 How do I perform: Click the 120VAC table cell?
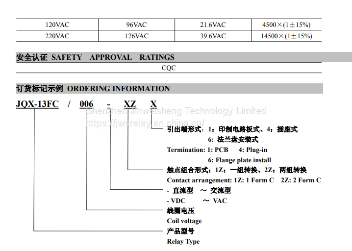click(57, 25)
